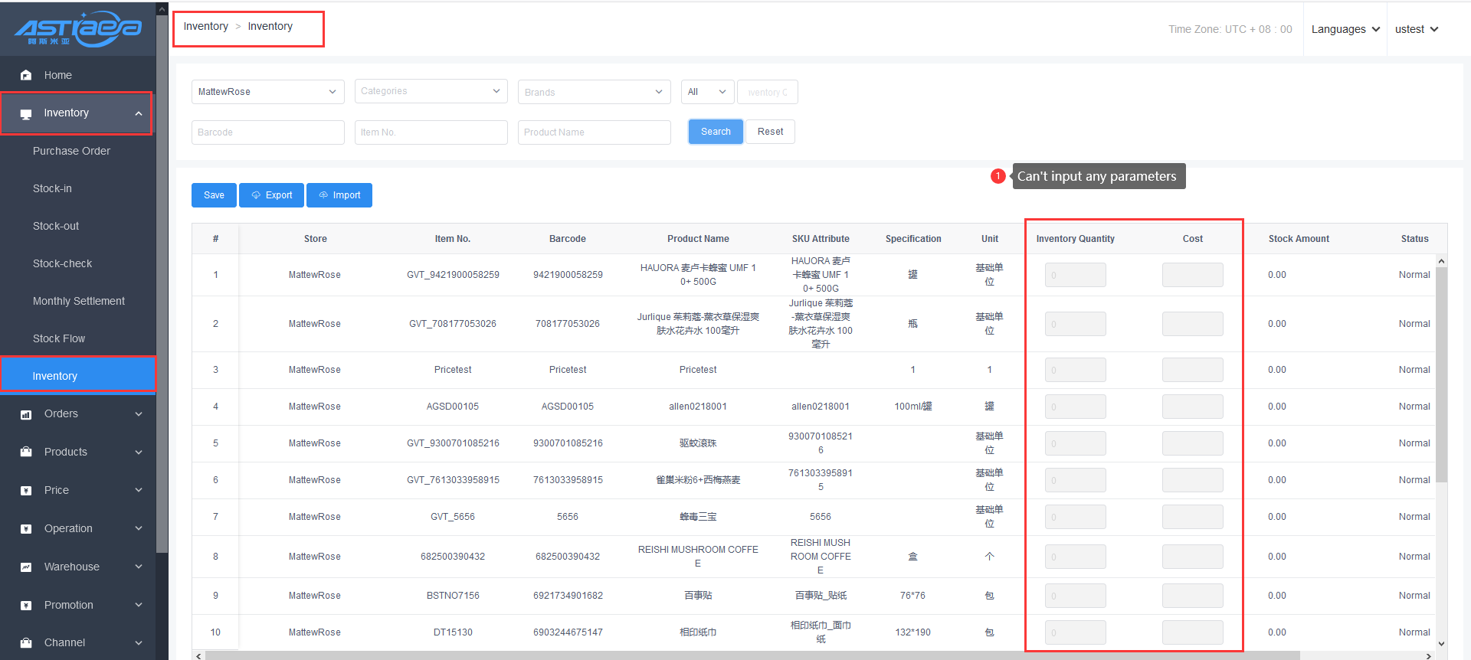Screen dimensions: 1471x660
Task: Click the table's horizontal scrollbar
Action: point(751,655)
